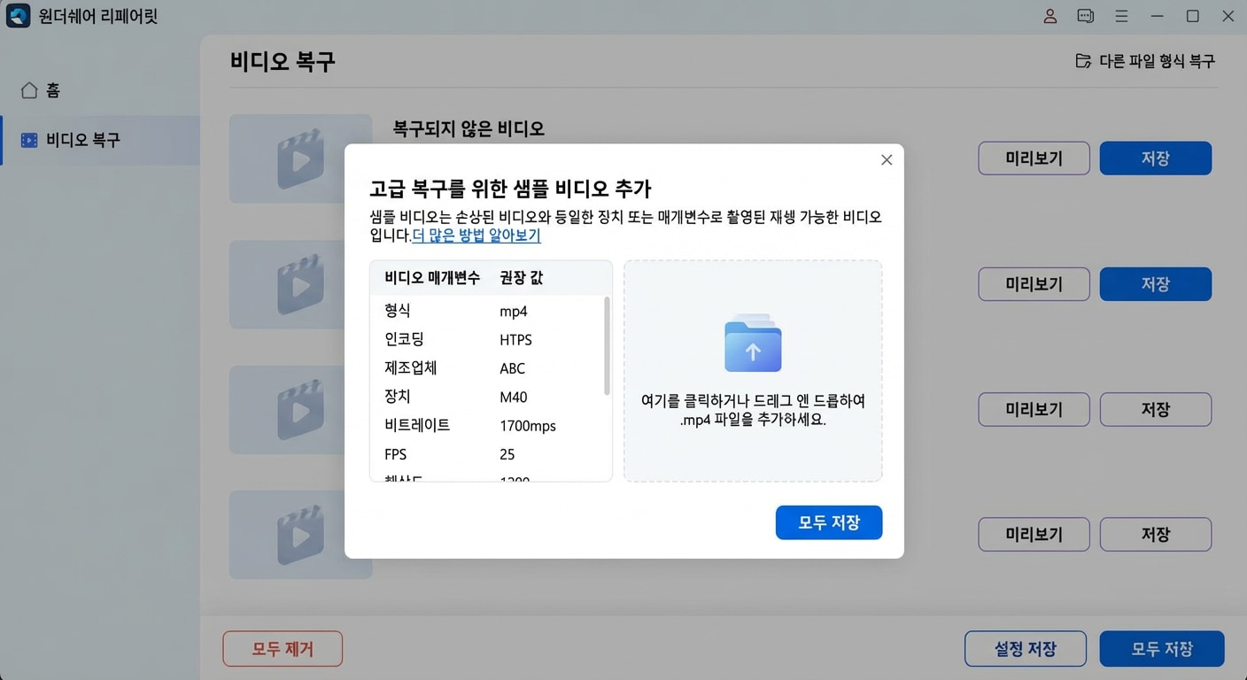The width and height of the screenshot is (1247, 680).
Task: Close the sample video dialog
Action: coord(886,159)
